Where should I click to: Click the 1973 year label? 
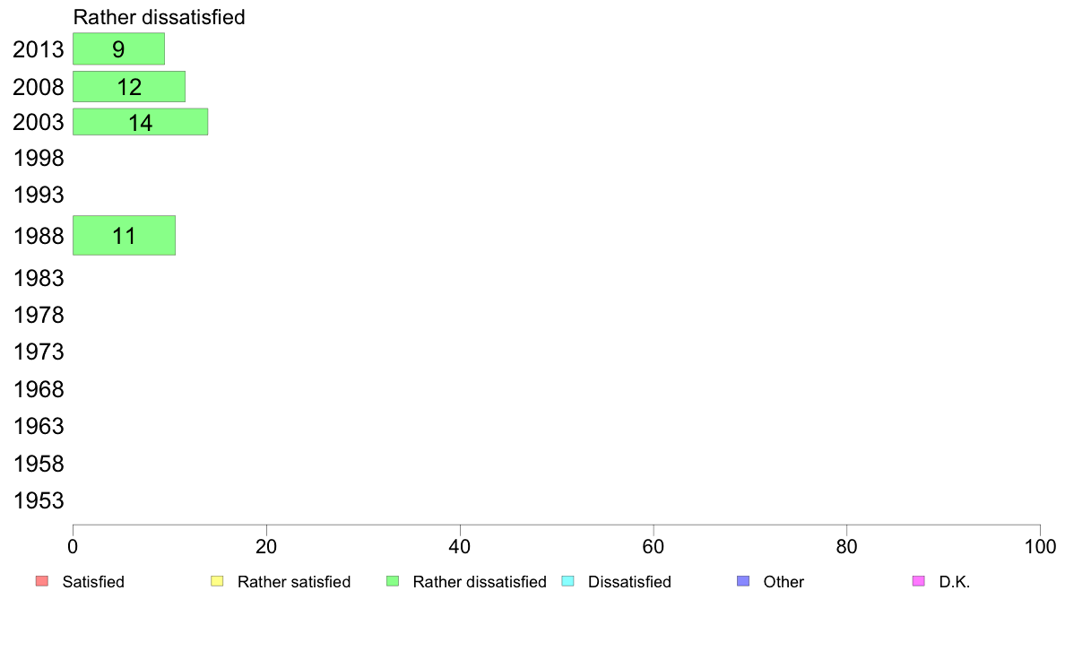[x=39, y=352]
